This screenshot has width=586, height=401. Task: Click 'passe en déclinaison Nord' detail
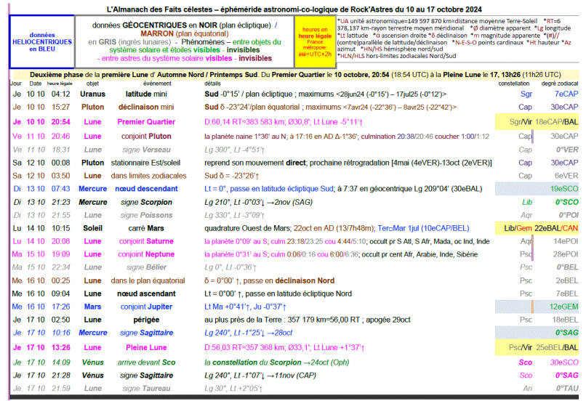[x=289, y=281]
